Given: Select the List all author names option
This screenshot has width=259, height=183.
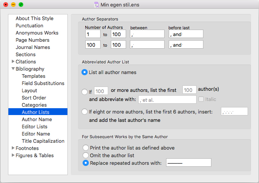Looking at the screenshot, I should point(85,72).
